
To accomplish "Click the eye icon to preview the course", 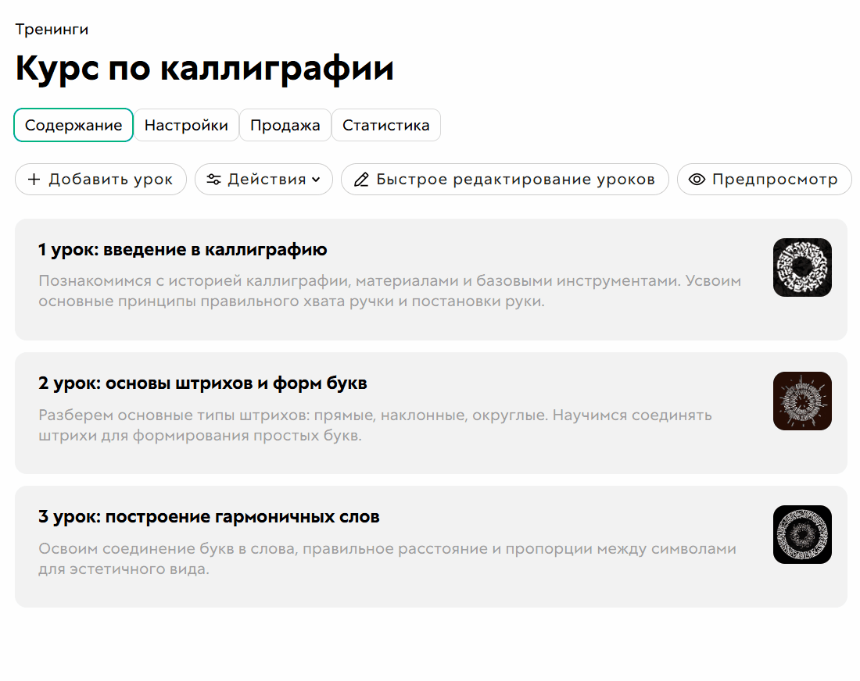I will tap(697, 179).
